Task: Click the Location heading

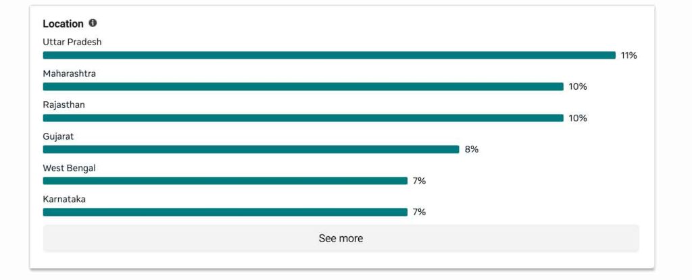Action: [63, 24]
